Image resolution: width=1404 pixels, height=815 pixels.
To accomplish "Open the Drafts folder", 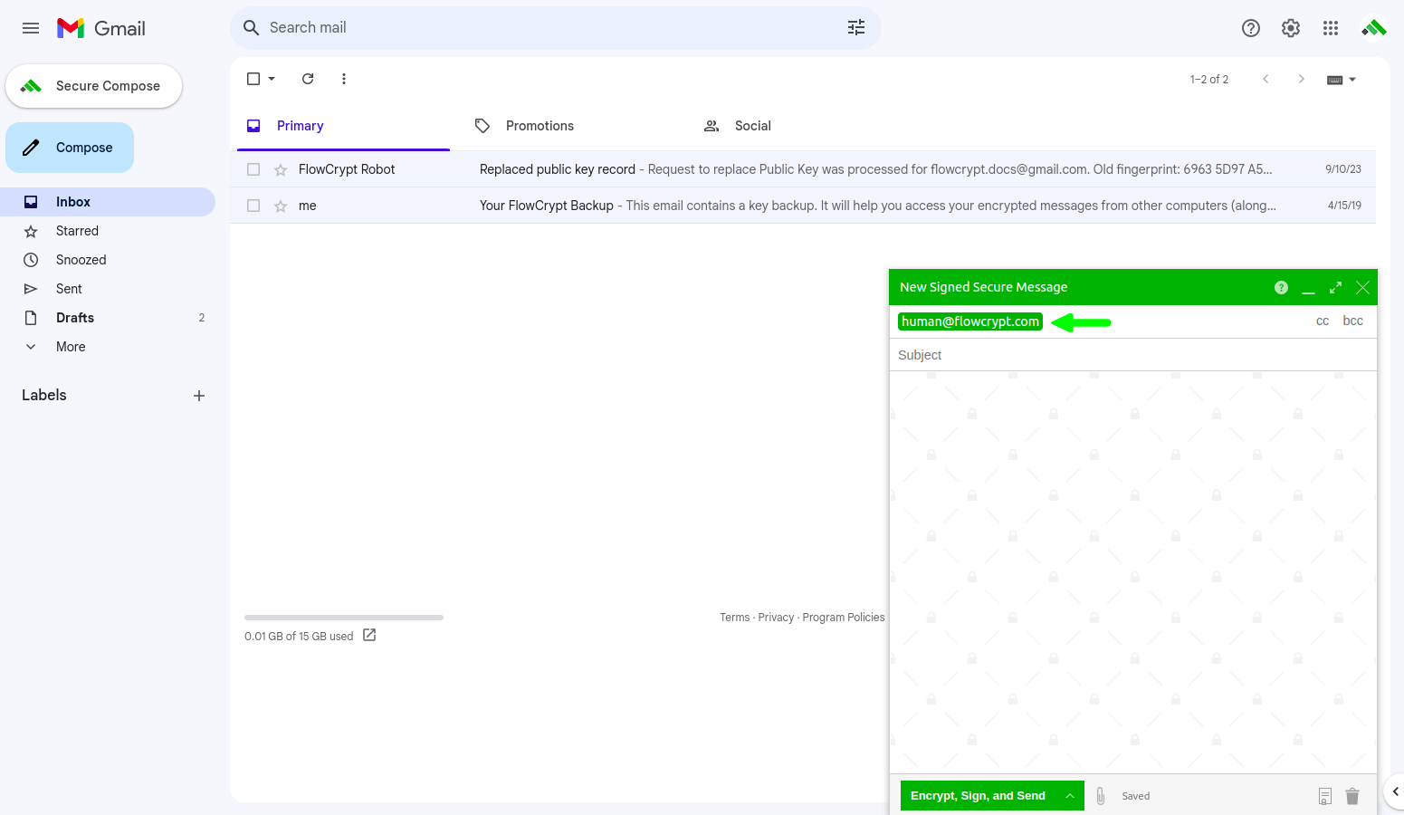I will coord(107,318).
